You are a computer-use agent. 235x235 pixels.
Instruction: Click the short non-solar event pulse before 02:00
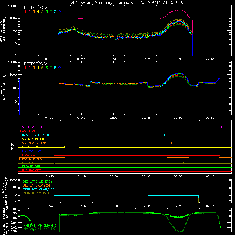(105, 134)
